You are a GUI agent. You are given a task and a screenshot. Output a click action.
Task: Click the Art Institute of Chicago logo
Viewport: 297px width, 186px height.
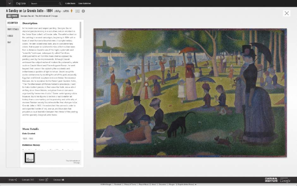click(30, 158)
